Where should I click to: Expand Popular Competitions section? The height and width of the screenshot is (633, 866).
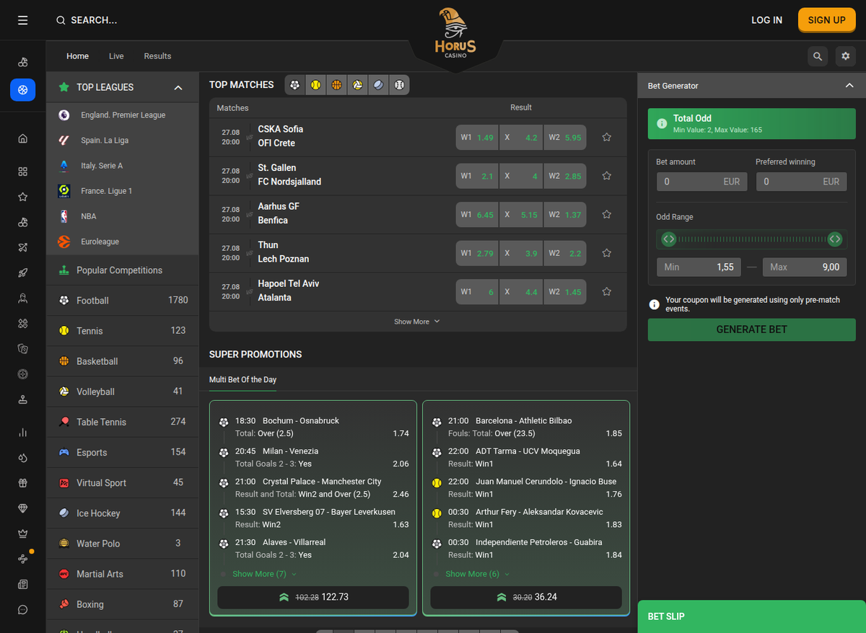[123, 270]
